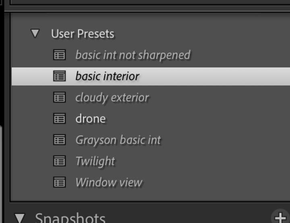Image resolution: width=290 pixels, height=223 pixels.
Task: Click the preset icon beside cloudy exterior
Action: [x=60, y=97]
